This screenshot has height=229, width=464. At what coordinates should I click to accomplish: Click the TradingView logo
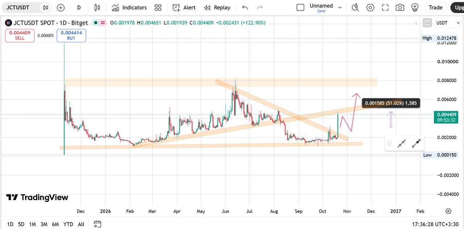(x=37, y=197)
